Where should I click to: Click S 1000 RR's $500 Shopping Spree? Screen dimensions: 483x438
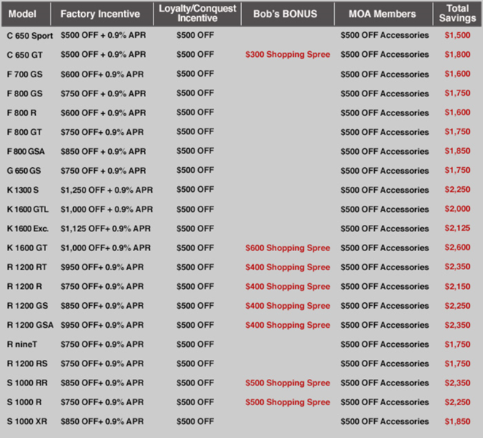[288, 383]
